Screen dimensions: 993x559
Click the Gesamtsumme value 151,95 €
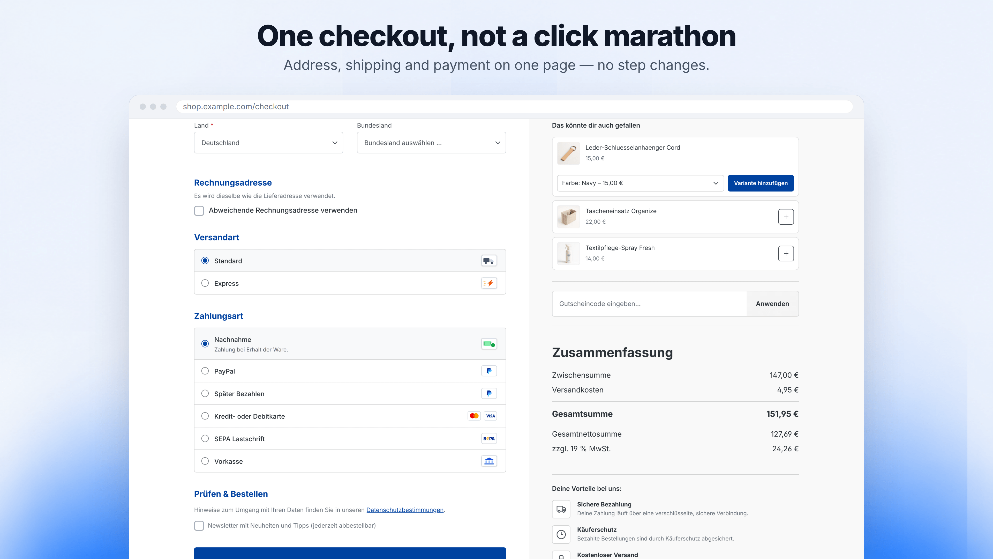782,414
